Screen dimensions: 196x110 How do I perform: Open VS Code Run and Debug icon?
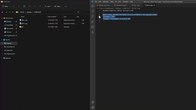pyautogui.click(x=92, y=22)
